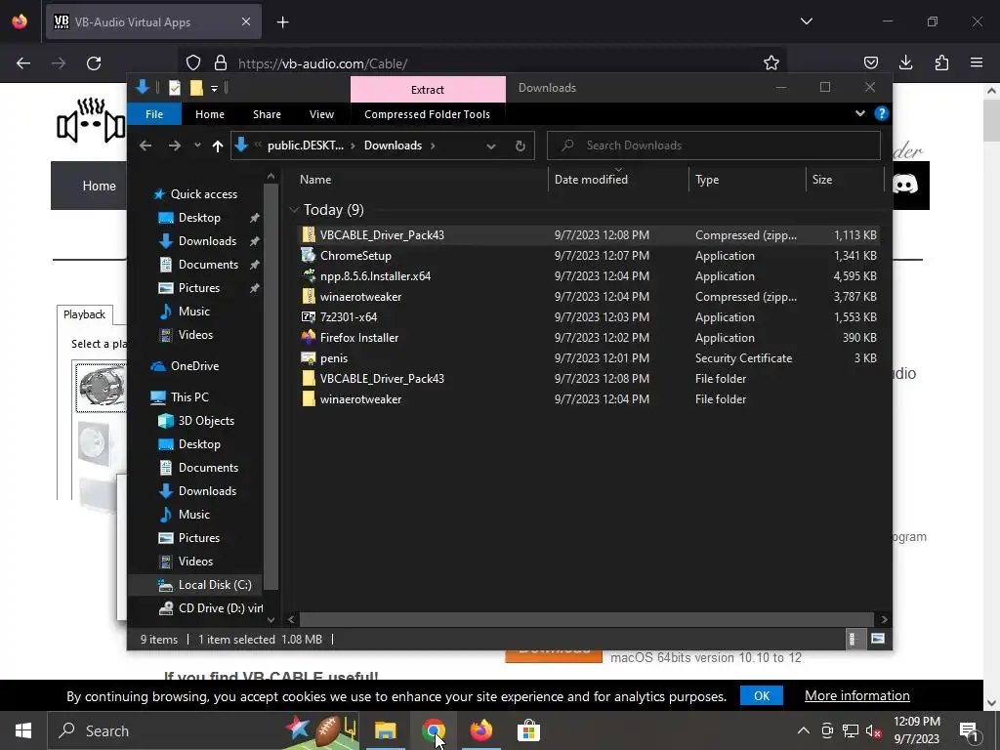Select the Extract contextual tab
Image resolution: width=1000 pixels, height=750 pixels.
click(428, 89)
